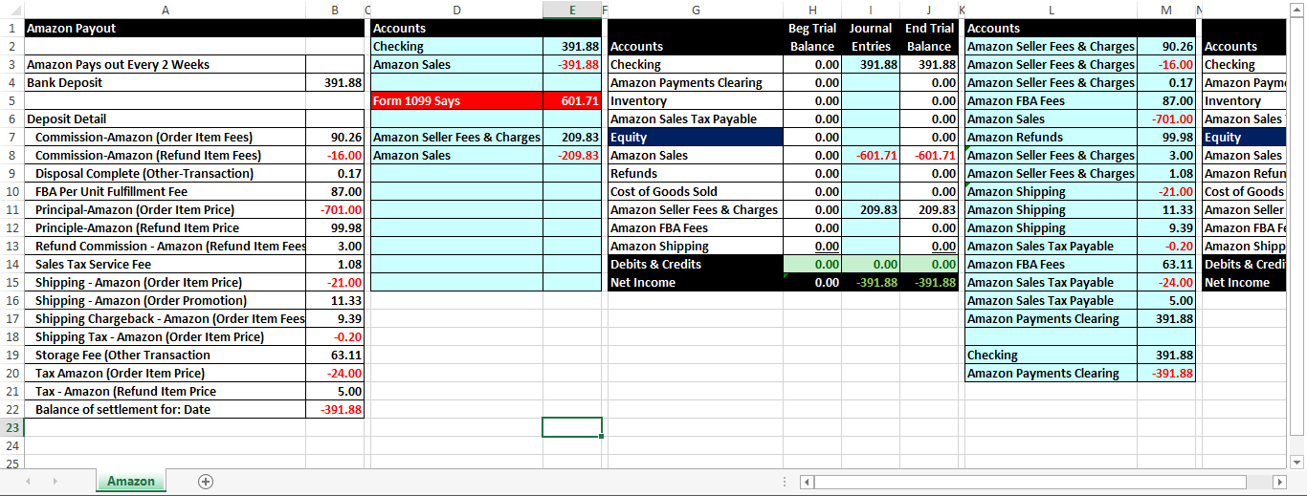Screen dimensions: 1307x496
Task: Select 'FBA Per Unit Fulfillment Fee' cell
Action: point(165,191)
